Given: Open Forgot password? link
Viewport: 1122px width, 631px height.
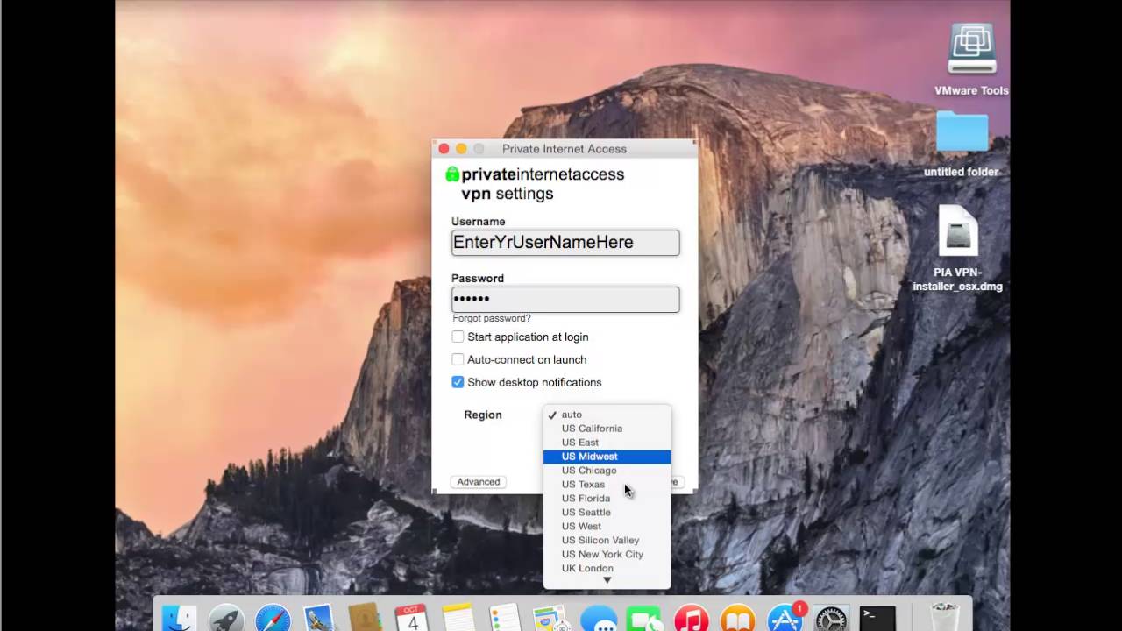Looking at the screenshot, I should (x=492, y=318).
